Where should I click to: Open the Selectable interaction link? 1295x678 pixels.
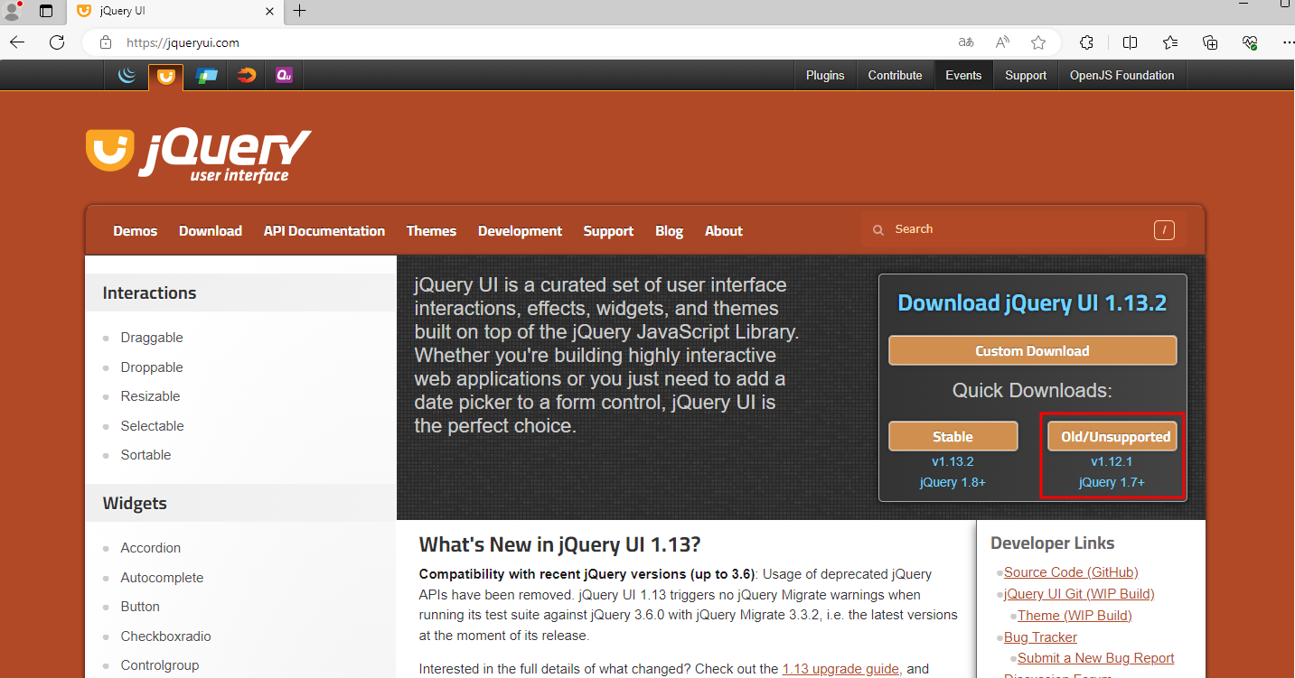(152, 426)
